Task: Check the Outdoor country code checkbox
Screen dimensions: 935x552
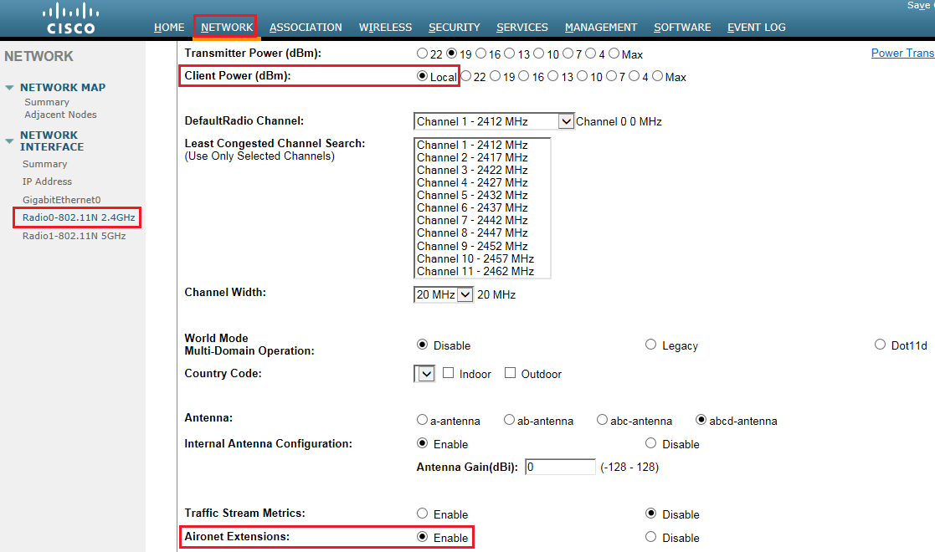Action: [511, 373]
